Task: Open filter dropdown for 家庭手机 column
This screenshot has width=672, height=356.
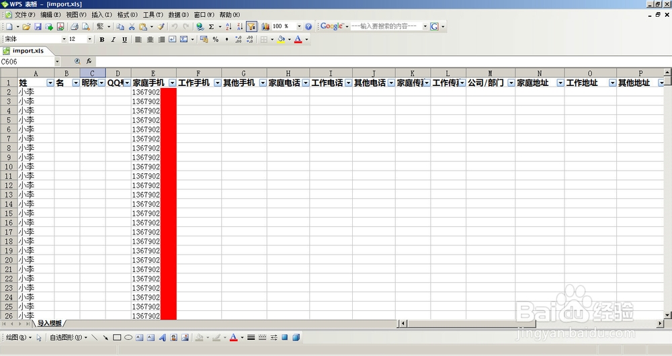Action: [172, 83]
